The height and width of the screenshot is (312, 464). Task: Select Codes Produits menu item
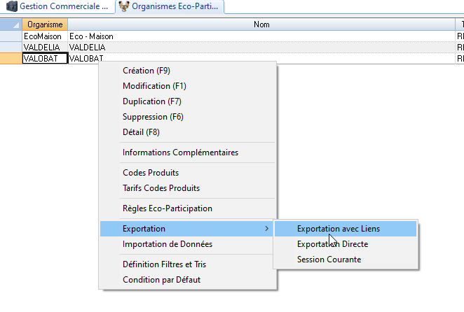(x=150, y=173)
